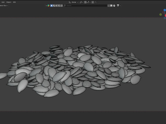Open the display settings list icon
The height and width of the screenshot is (124, 166).
pyautogui.click(x=114, y=6)
